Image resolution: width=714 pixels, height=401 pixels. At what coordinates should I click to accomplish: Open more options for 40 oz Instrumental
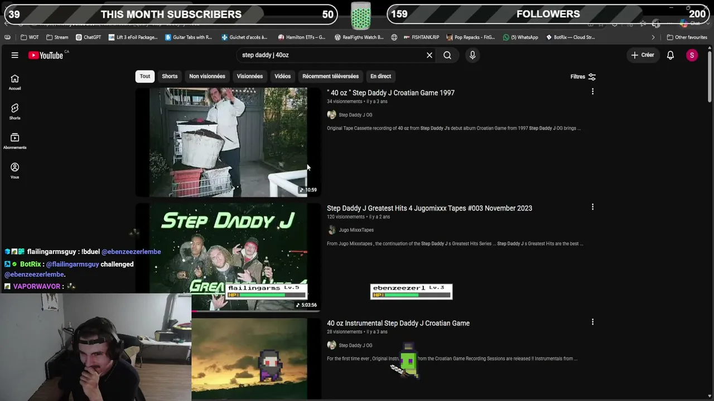click(x=592, y=322)
